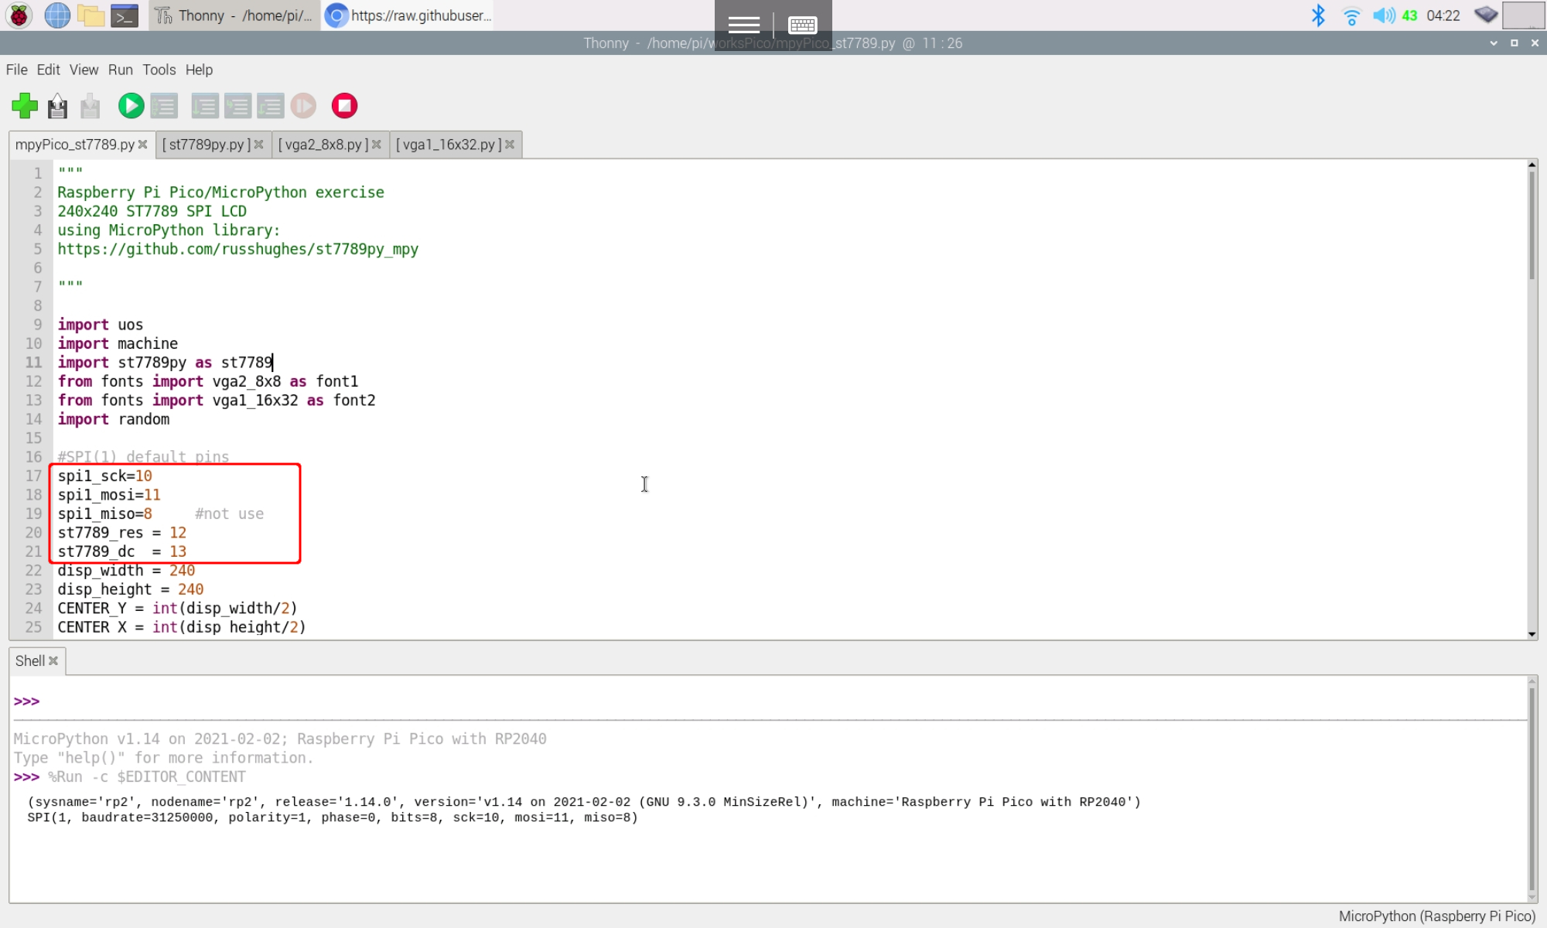The width and height of the screenshot is (1547, 928).
Task: Switch to the vga1_16x32.py tab
Action: [x=449, y=145]
